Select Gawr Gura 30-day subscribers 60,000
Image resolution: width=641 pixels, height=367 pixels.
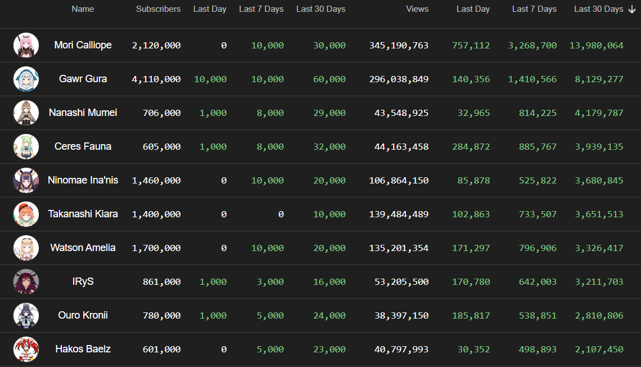[x=329, y=79]
